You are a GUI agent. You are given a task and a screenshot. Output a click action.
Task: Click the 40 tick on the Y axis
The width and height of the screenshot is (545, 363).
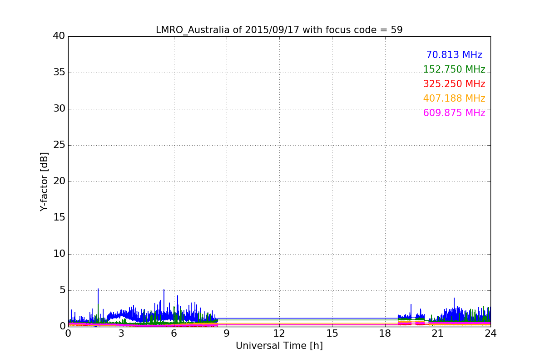pos(59,36)
